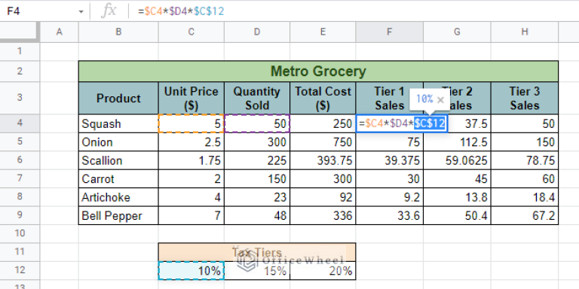Click the Total Cost ($) header cell
This screenshot has width=579, height=289.
pos(323,98)
